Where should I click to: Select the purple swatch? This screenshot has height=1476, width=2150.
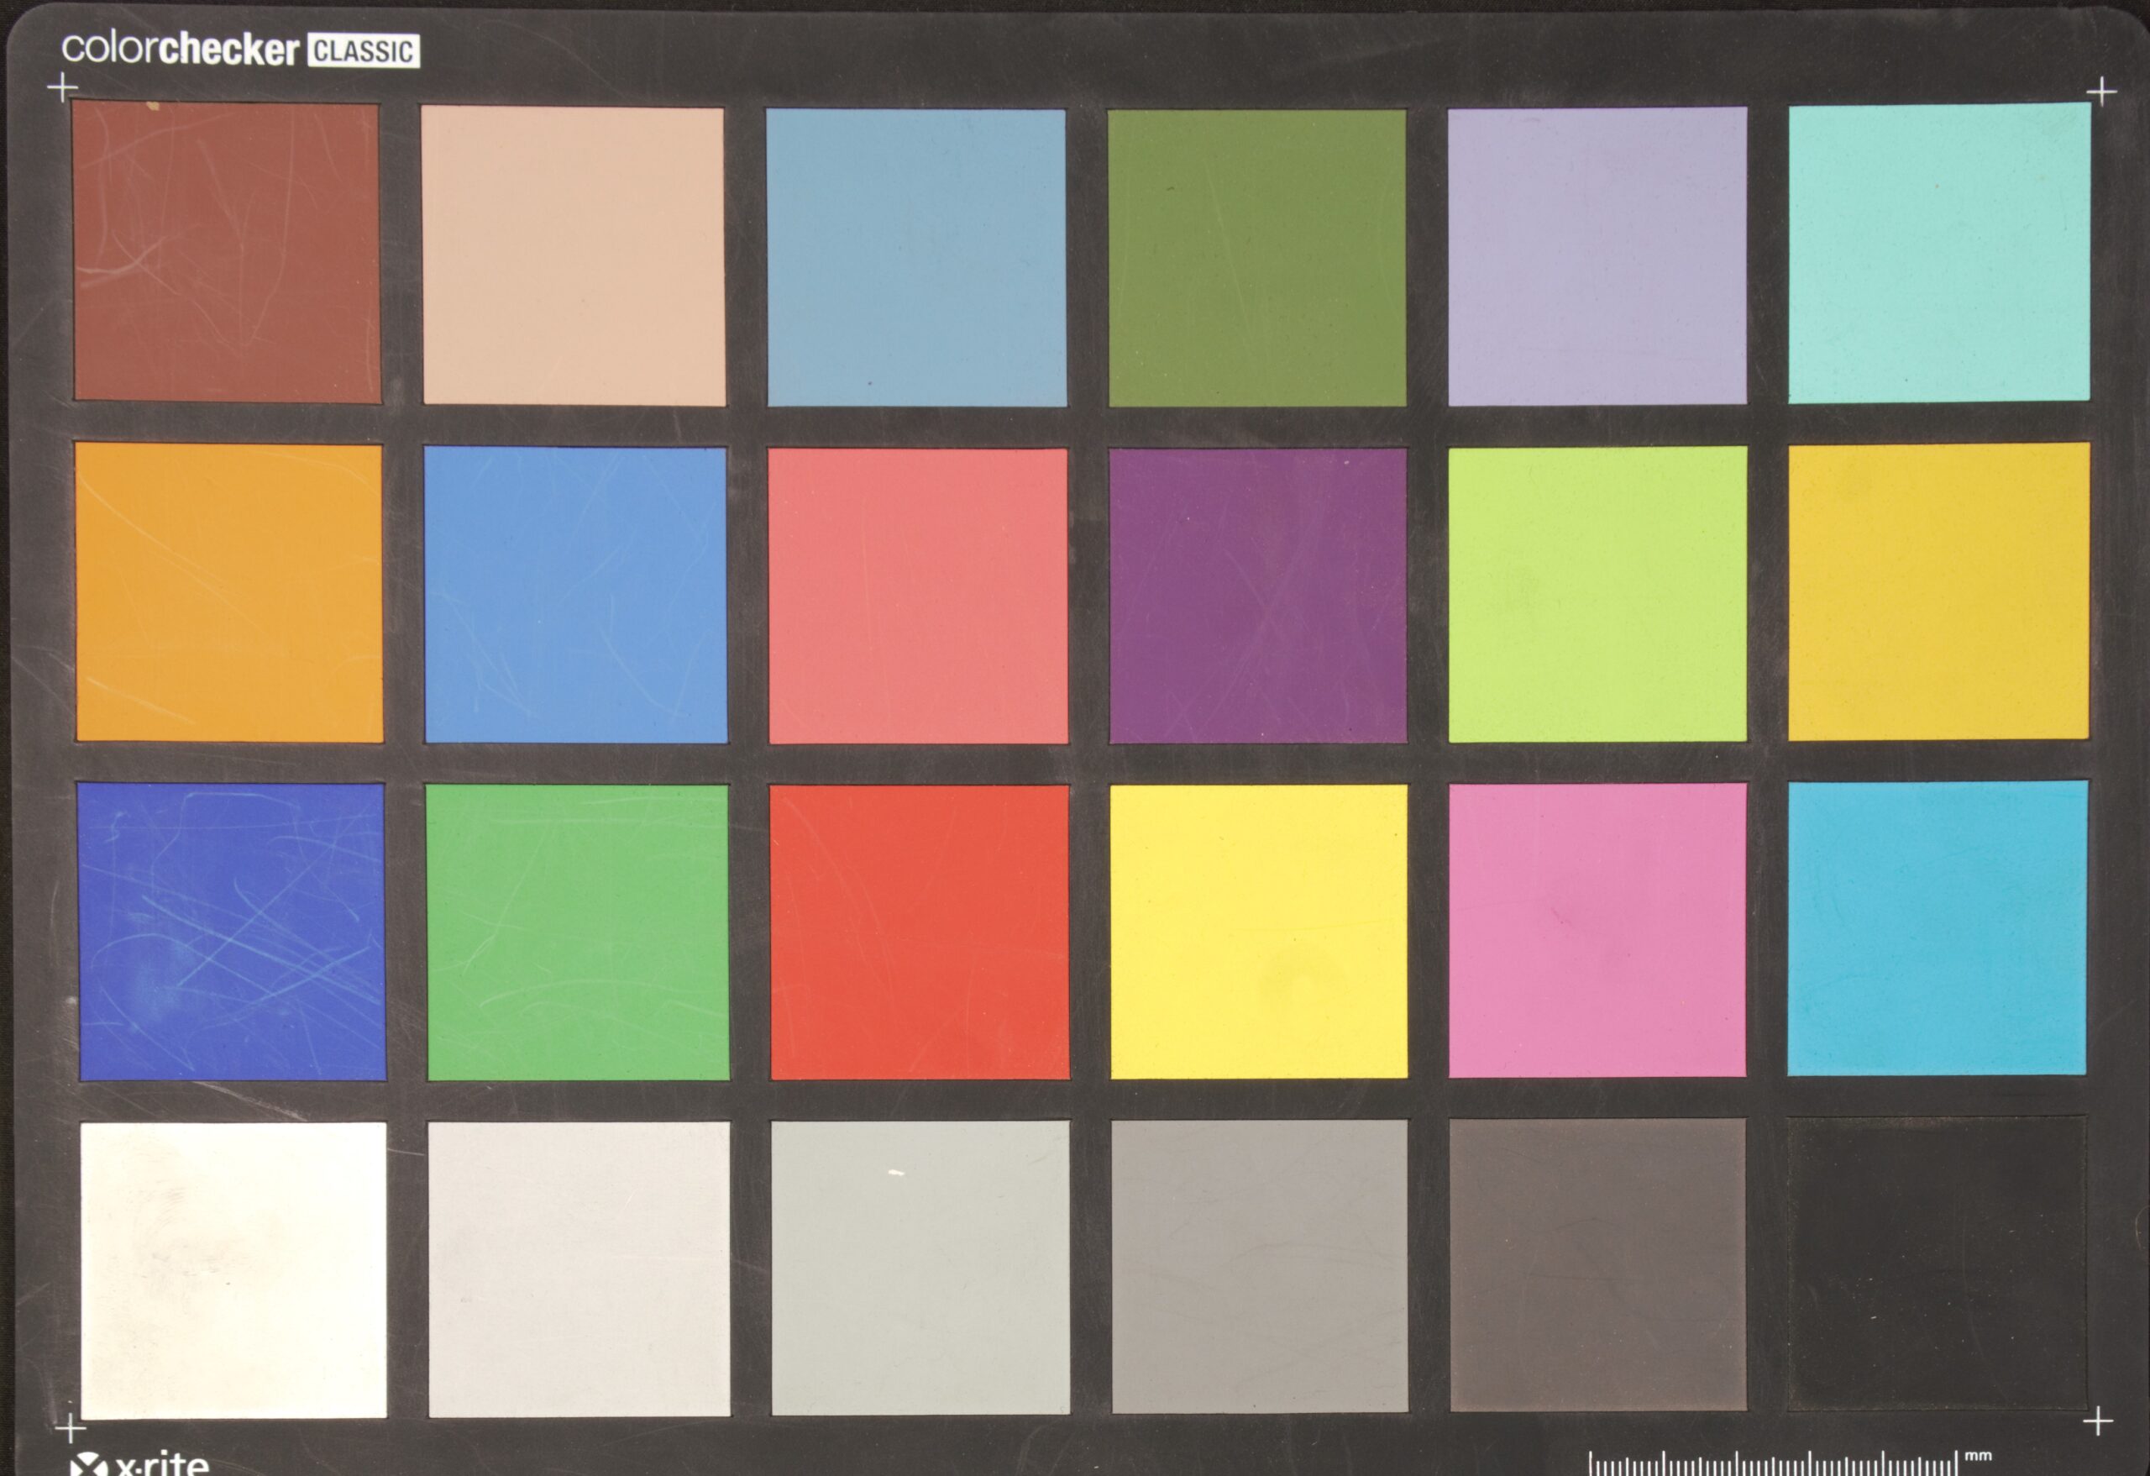(1257, 595)
